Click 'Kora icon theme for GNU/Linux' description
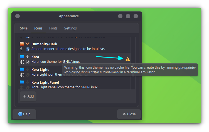 [56, 62]
